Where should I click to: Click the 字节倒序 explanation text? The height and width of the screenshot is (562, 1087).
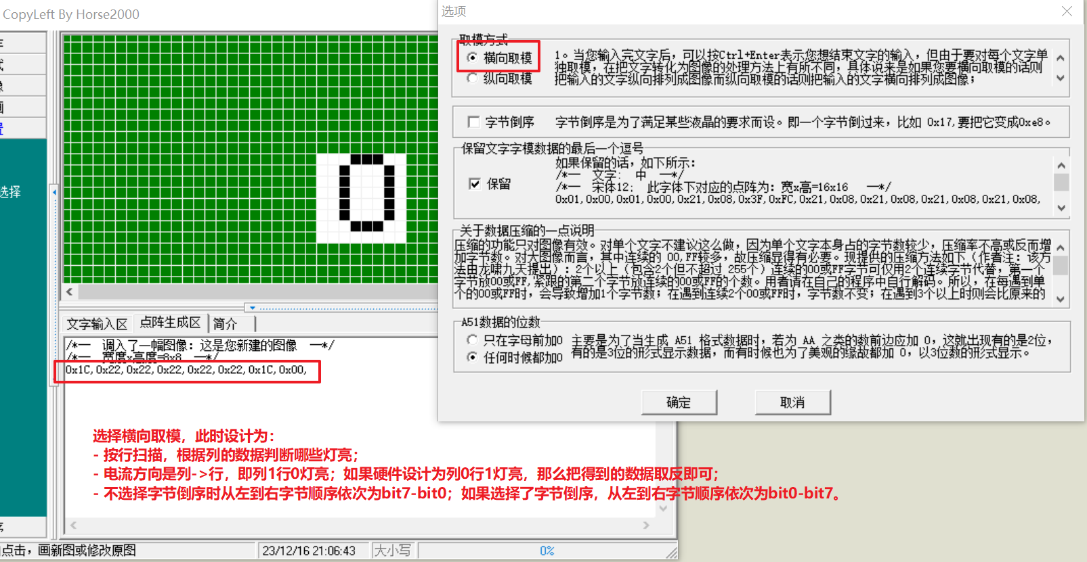point(803,122)
